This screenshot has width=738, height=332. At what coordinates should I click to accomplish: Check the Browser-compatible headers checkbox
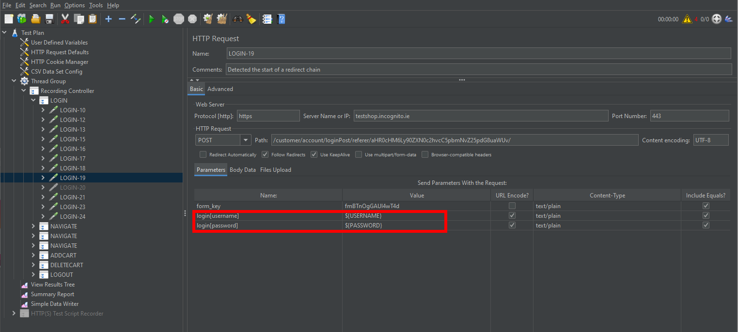click(425, 154)
